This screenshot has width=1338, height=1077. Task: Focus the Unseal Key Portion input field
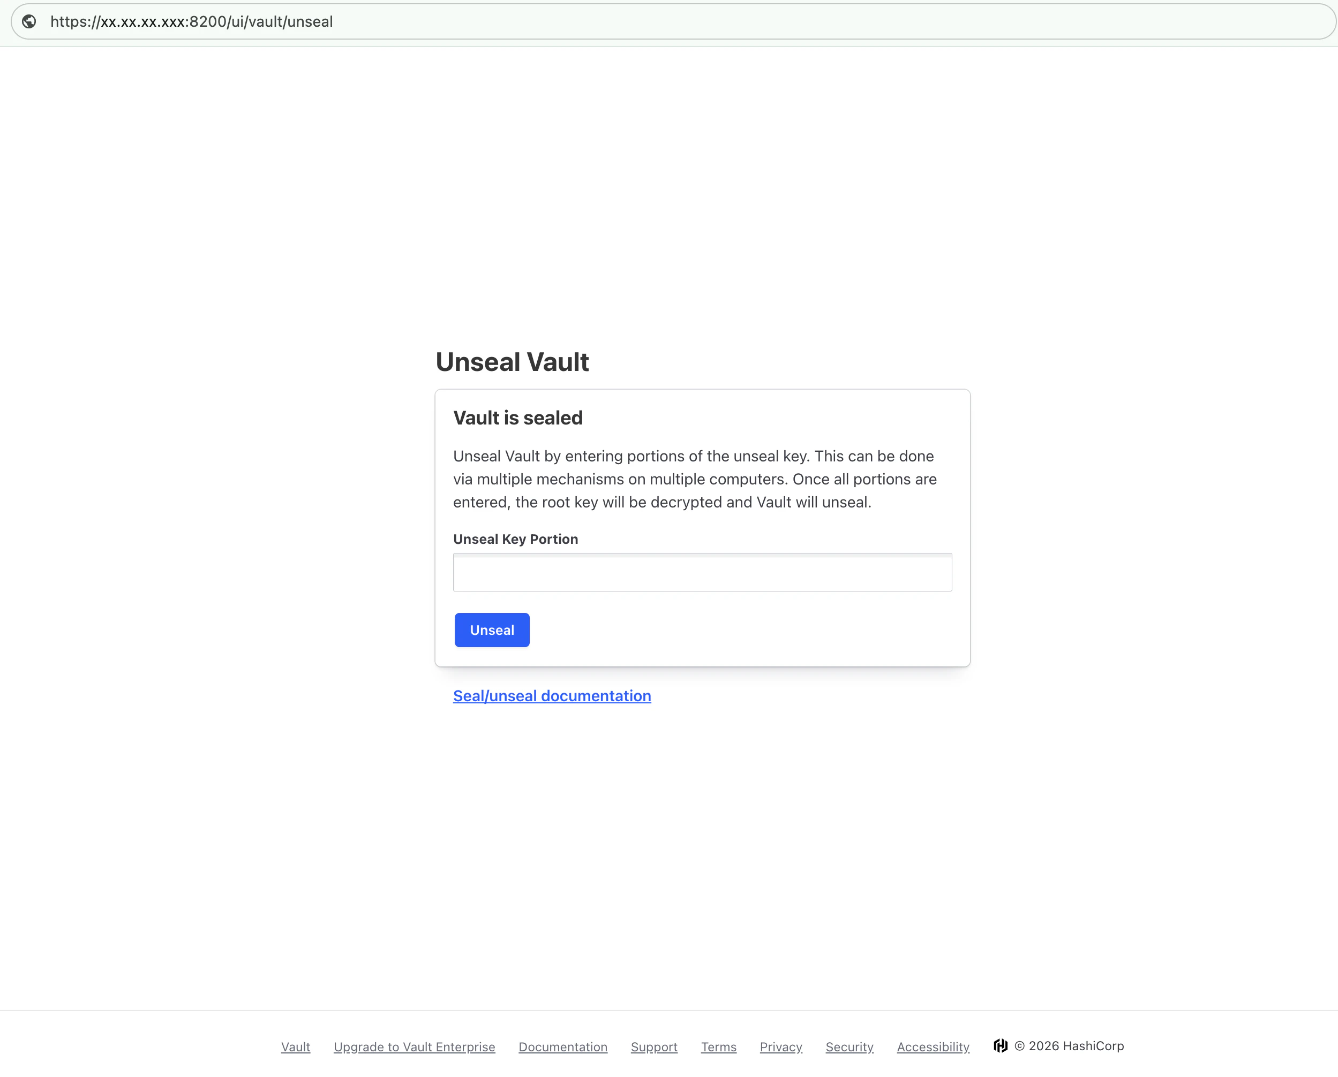point(702,572)
